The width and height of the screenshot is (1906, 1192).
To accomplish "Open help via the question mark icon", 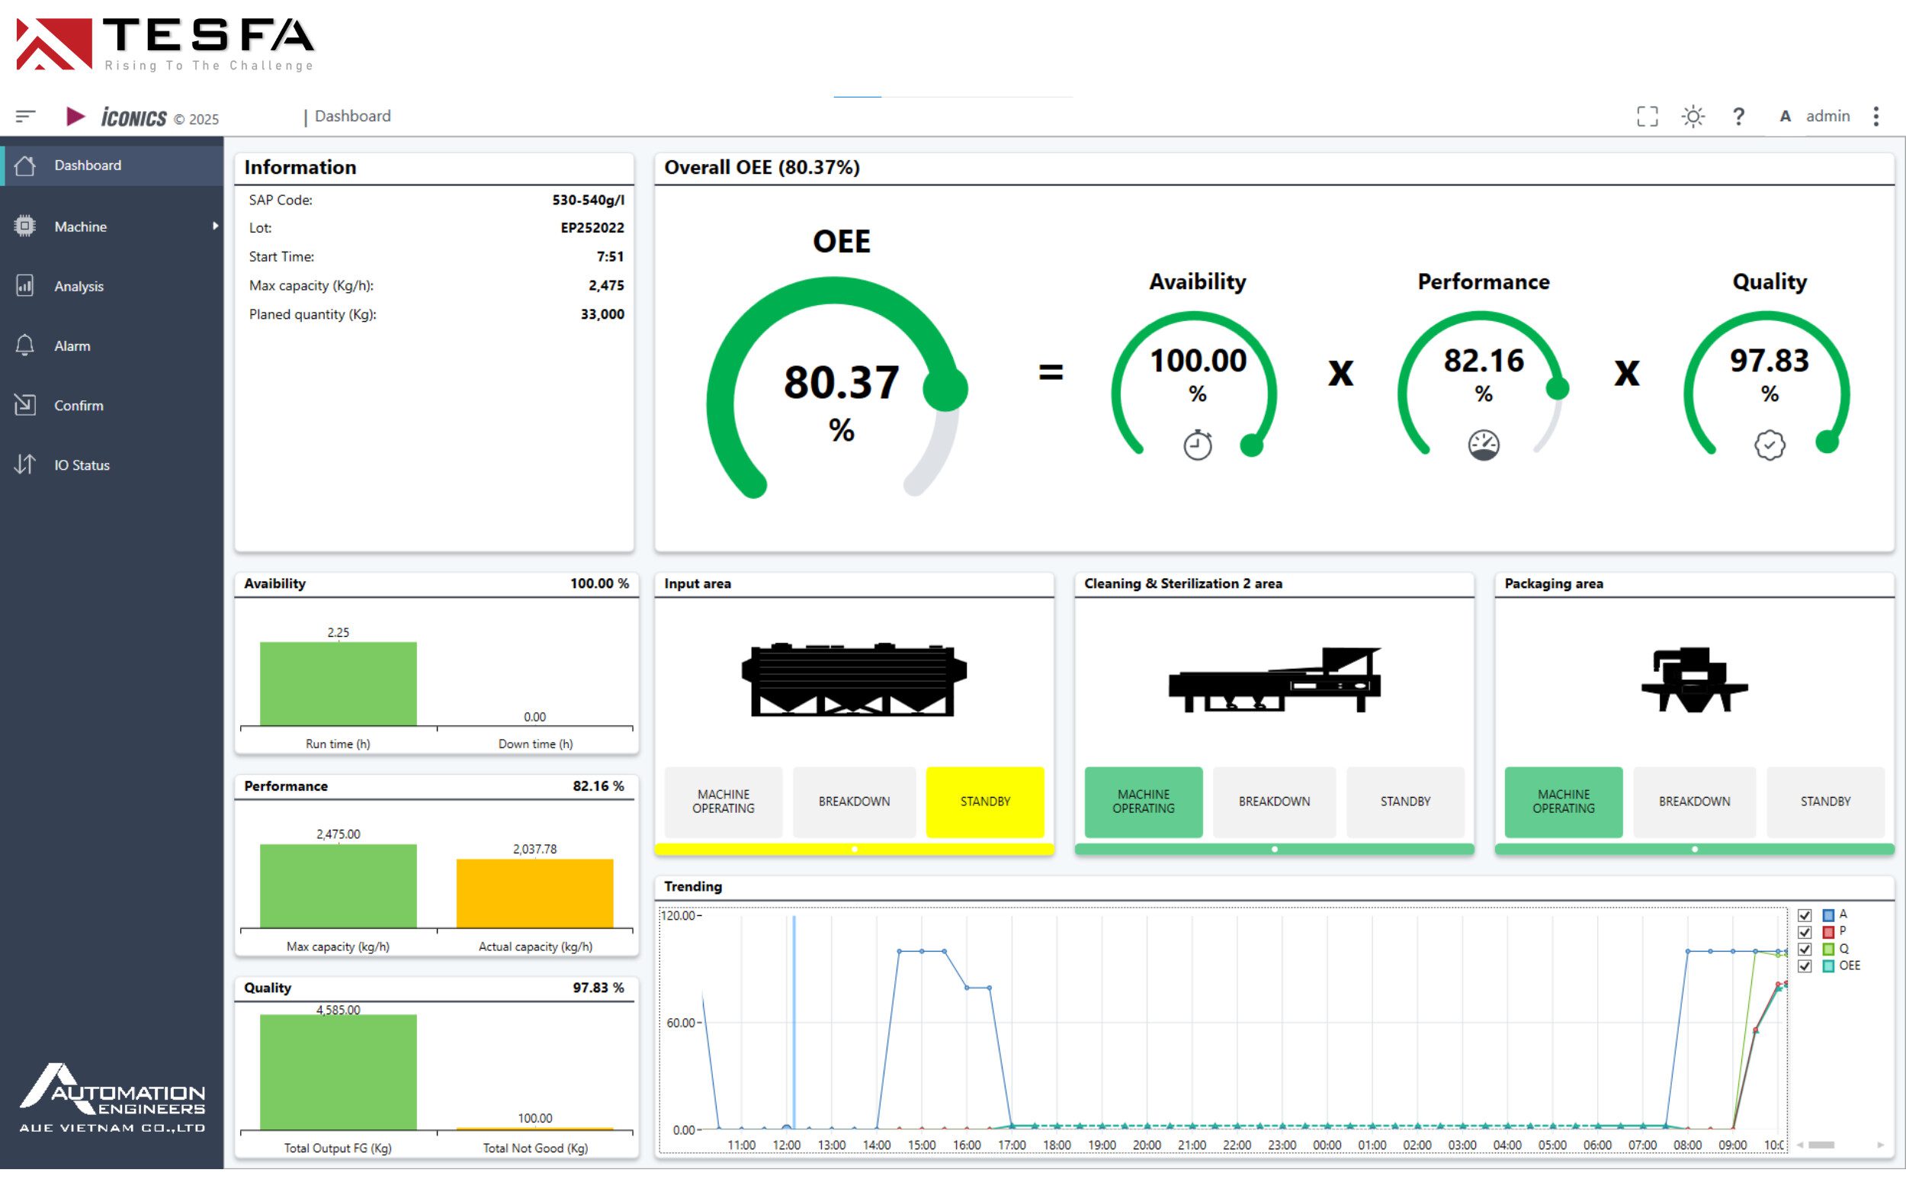I will [1738, 116].
